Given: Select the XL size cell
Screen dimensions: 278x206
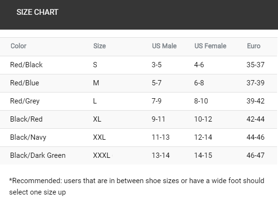Looking at the screenshot, I should [x=97, y=119].
